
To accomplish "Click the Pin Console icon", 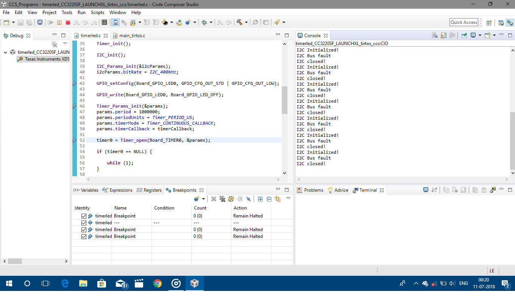I will pyautogui.click(x=464, y=35).
